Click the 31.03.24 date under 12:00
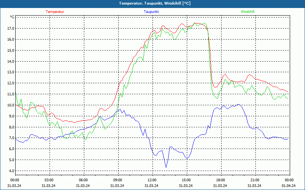 click(x=151, y=185)
